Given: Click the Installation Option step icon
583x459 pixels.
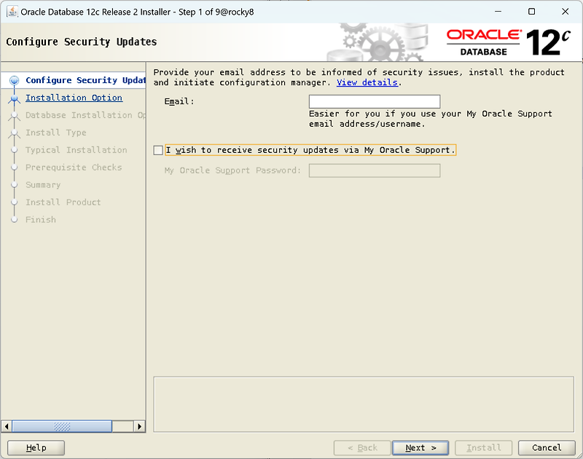Looking at the screenshot, I should coord(16,98).
